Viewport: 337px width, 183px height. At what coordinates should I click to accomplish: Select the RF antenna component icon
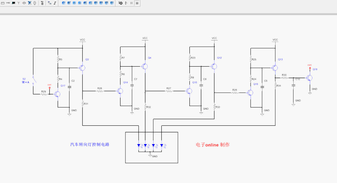pyautogui.click(x=19, y=3)
